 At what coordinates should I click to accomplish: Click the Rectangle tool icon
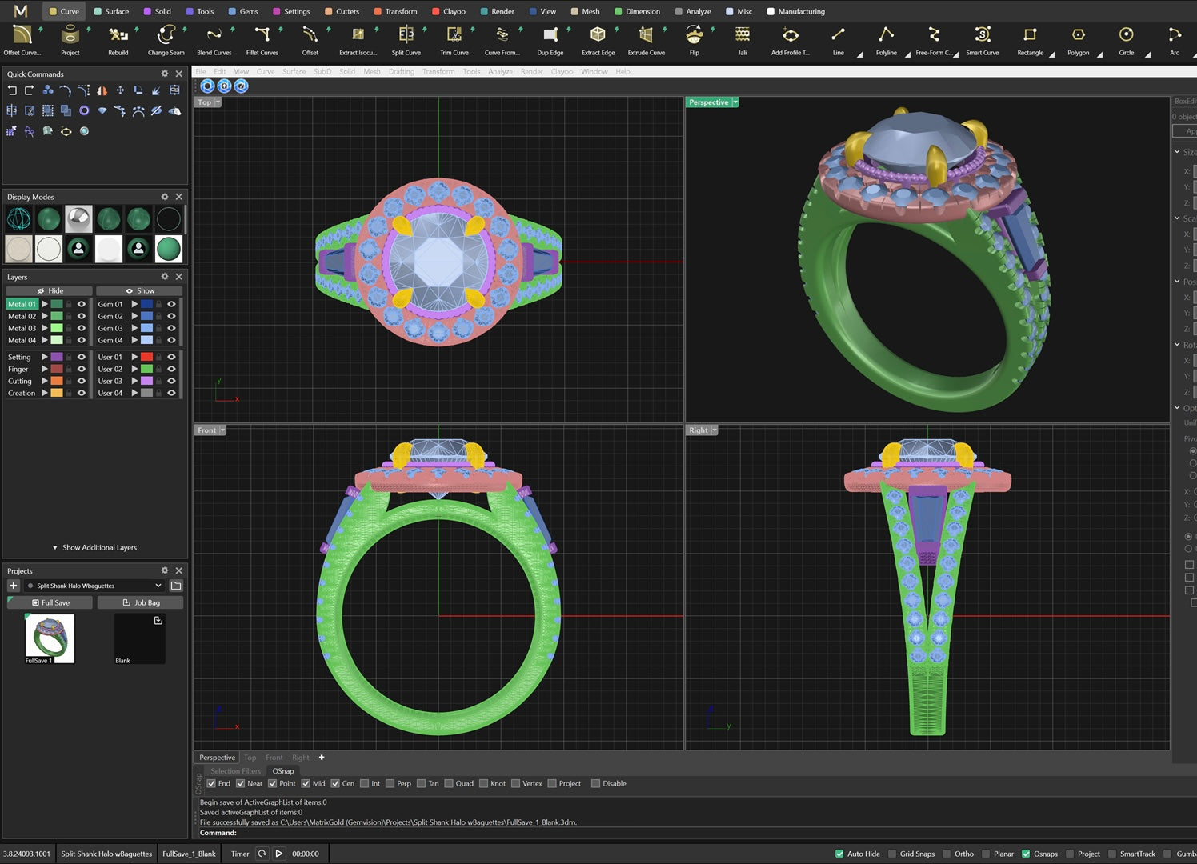pyautogui.click(x=1030, y=35)
